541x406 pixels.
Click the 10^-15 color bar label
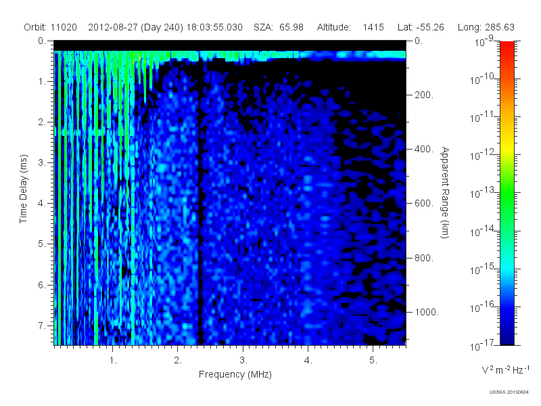(x=484, y=269)
